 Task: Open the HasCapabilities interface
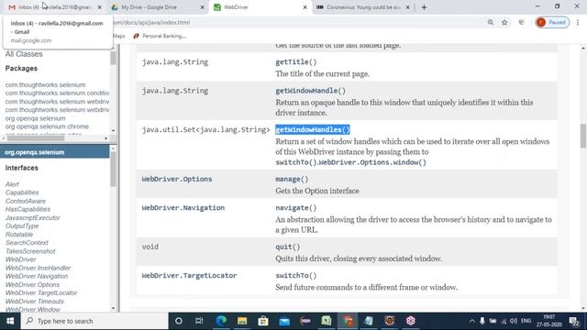[x=28, y=210]
